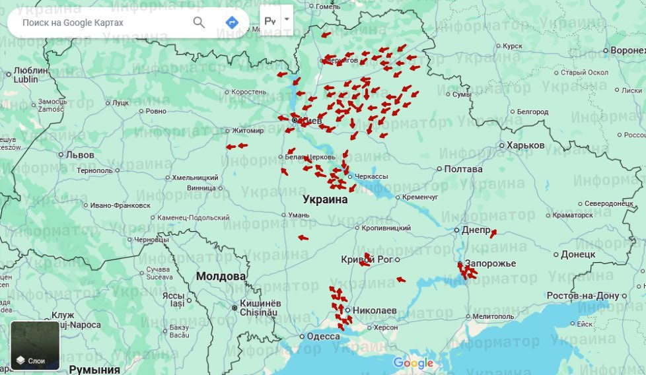Click the Google logo at the bottom
Screen dimensions: 646x375
pos(413,363)
